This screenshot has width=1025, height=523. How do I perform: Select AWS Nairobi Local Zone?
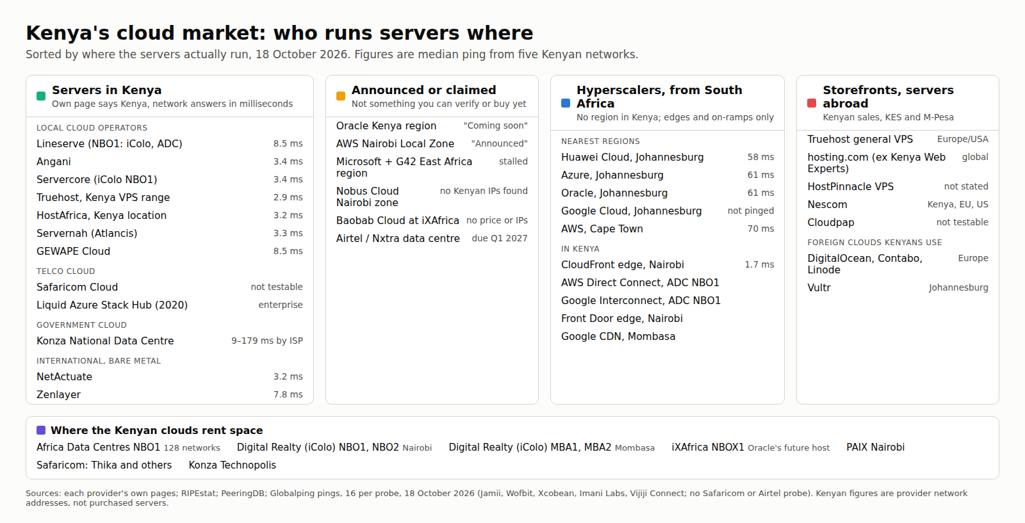(x=432, y=143)
